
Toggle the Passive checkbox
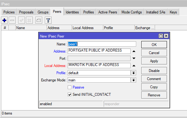pos(70,87)
